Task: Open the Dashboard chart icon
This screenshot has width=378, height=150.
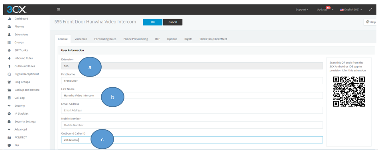Action: tap(10, 19)
